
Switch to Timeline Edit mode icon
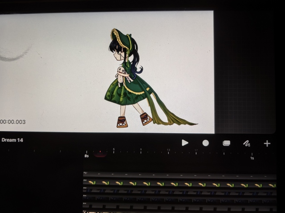point(226,143)
